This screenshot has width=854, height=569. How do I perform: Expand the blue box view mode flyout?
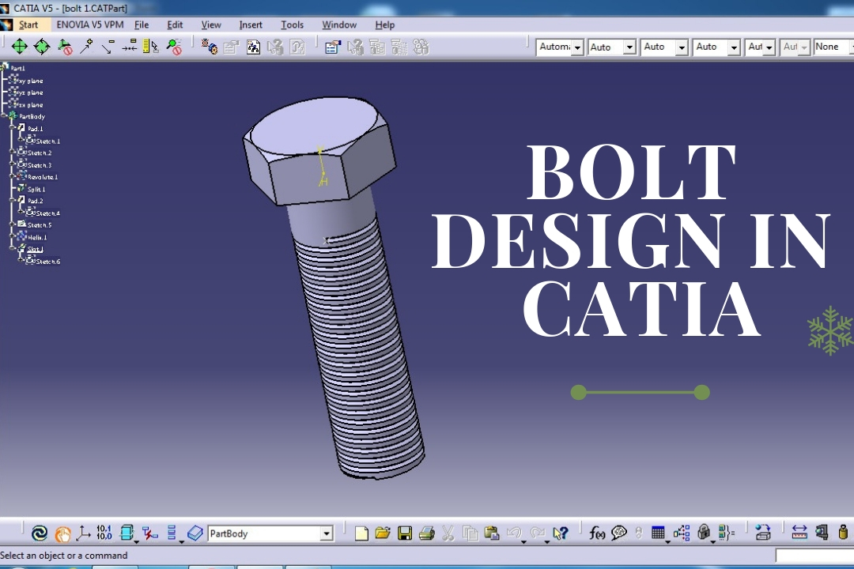tap(137, 541)
